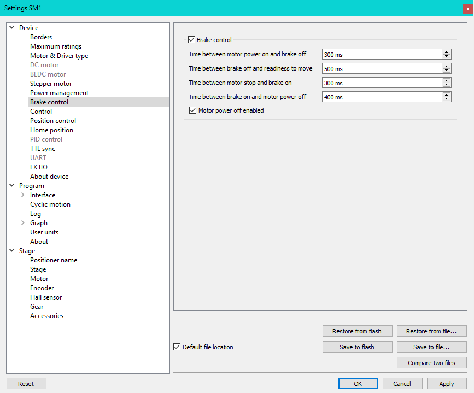Uncheck Motor power off enabled

tap(192, 110)
